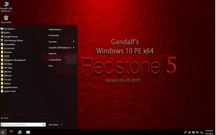Expand the Favorites submenu arrow
This screenshot has width=216, height=135.
point(74,42)
